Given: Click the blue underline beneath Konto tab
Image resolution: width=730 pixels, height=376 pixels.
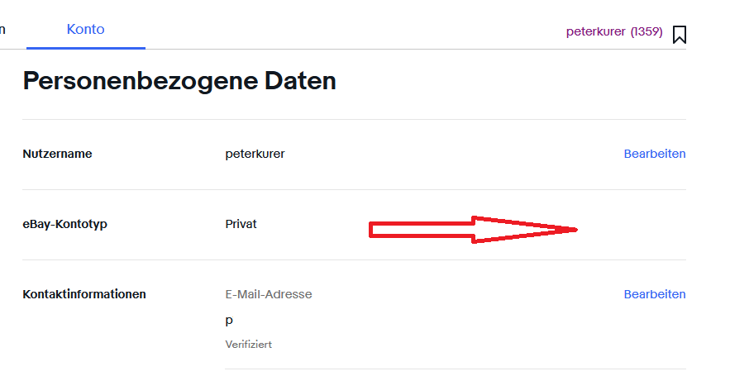Looking at the screenshot, I should (85, 48).
